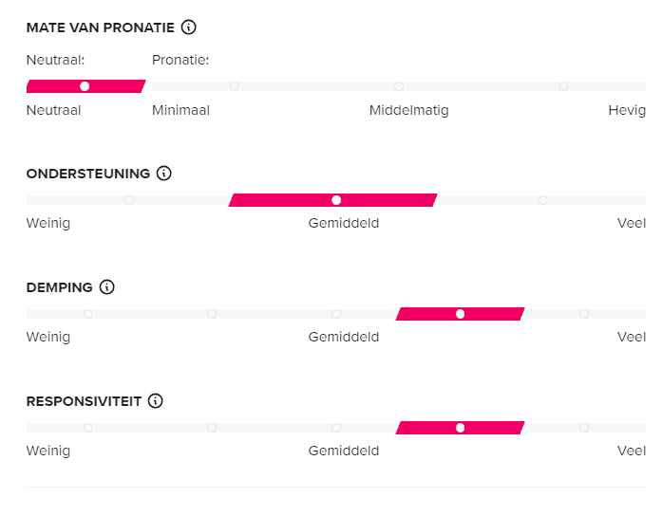Choose the second dot on Demping scale

[212, 314]
